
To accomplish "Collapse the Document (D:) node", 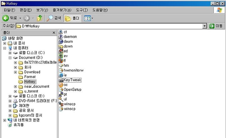I will point(10,58).
